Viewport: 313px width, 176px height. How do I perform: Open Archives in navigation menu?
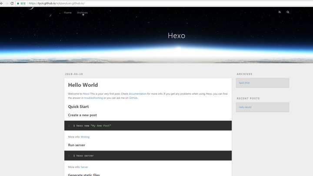pyautogui.click(x=82, y=13)
